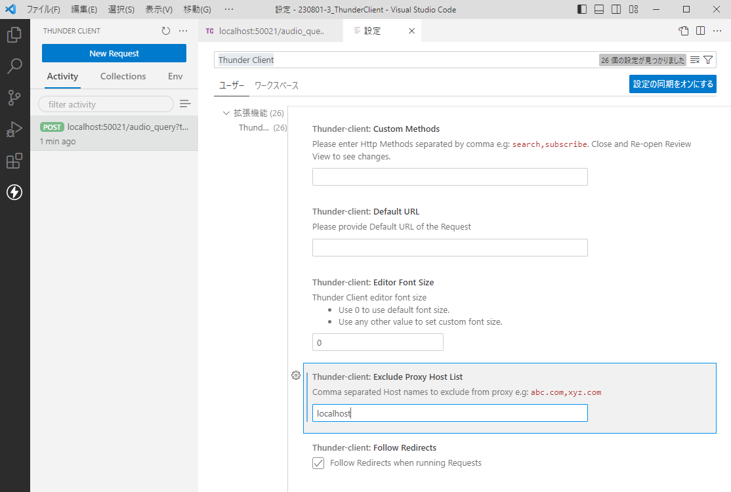This screenshot has width=731, height=492.
Task: Click the 設定の同期をオンにする button
Action: coord(673,85)
